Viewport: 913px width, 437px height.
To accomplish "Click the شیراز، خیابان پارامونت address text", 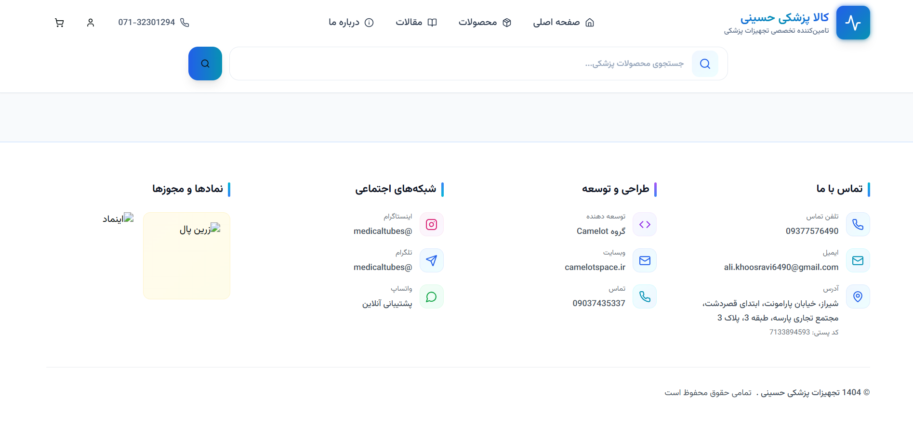I will (x=770, y=310).
